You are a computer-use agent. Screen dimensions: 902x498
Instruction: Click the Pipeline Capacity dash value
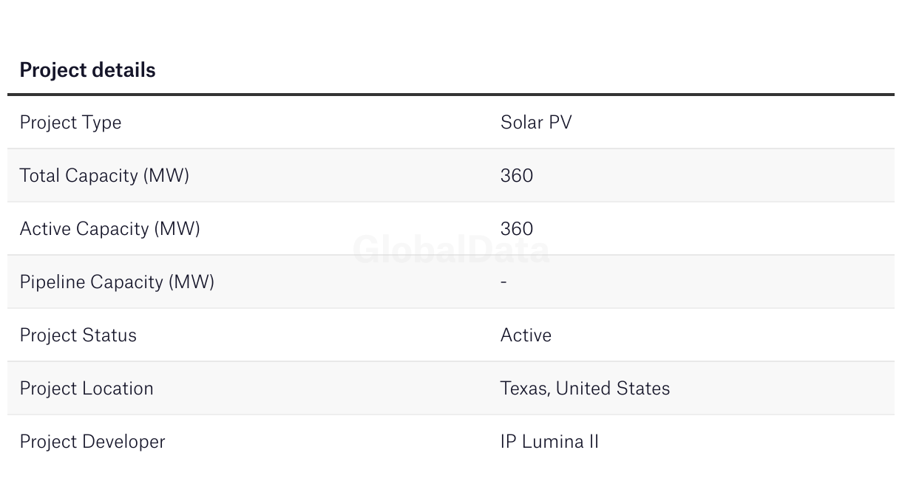[503, 282]
